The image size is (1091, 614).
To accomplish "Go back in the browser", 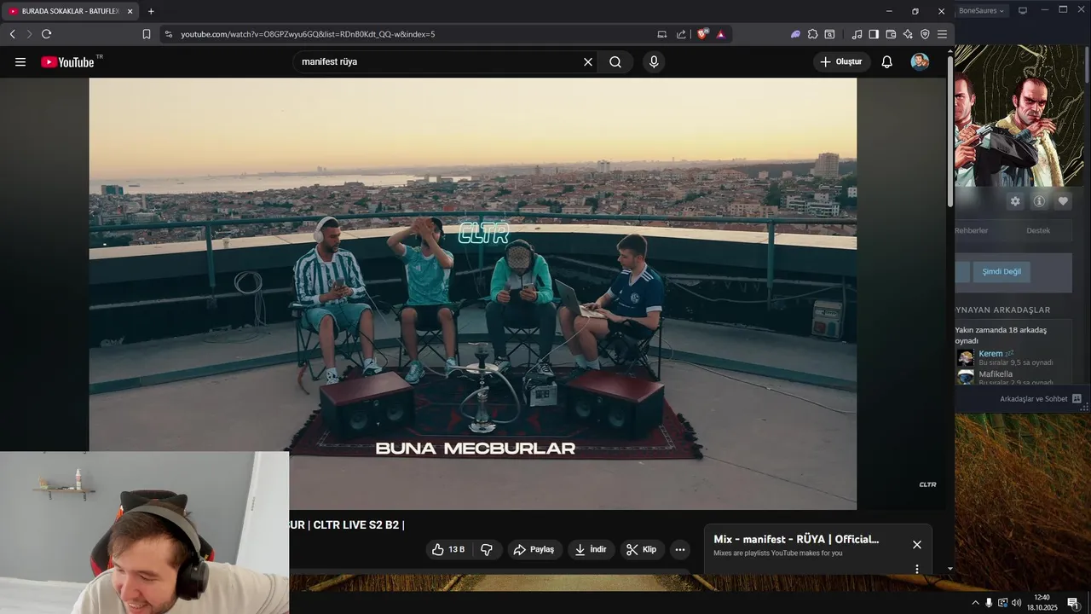I will 12,34.
